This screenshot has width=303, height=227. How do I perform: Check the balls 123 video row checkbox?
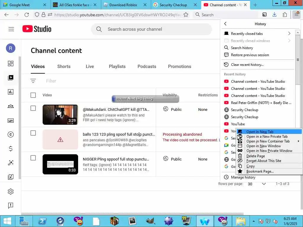click(33, 133)
